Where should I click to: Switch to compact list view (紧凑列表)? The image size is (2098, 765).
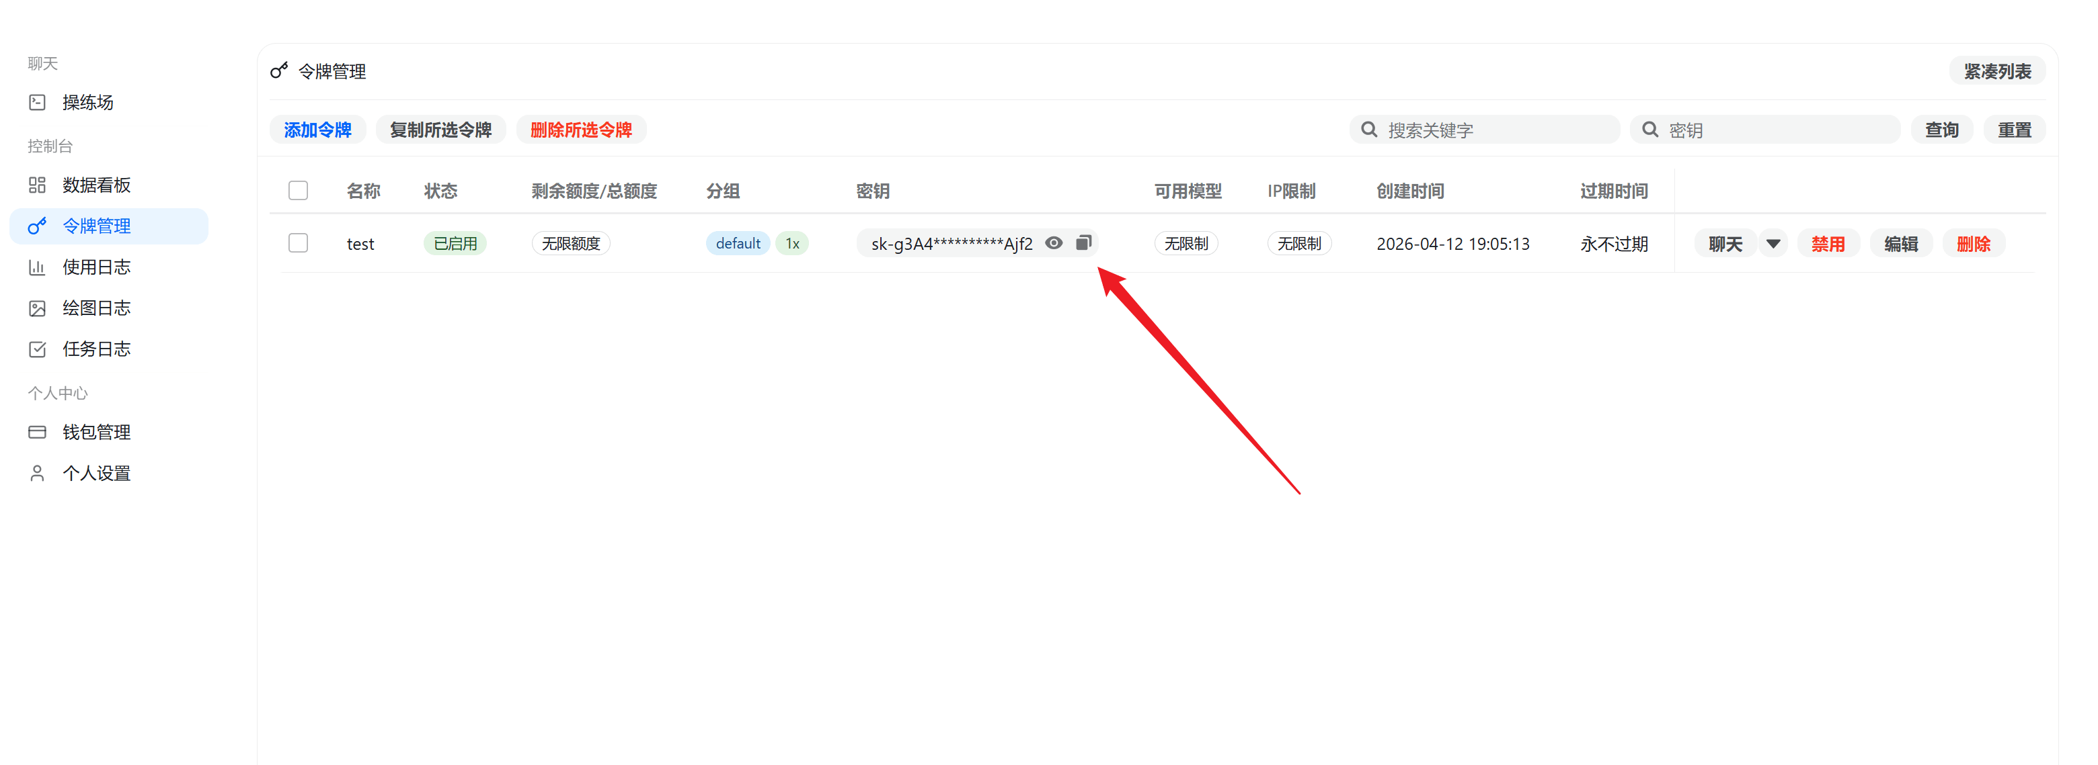pos(1997,72)
